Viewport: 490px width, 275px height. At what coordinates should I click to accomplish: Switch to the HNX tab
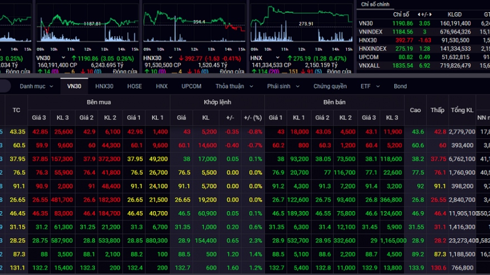tap(161, 86)
